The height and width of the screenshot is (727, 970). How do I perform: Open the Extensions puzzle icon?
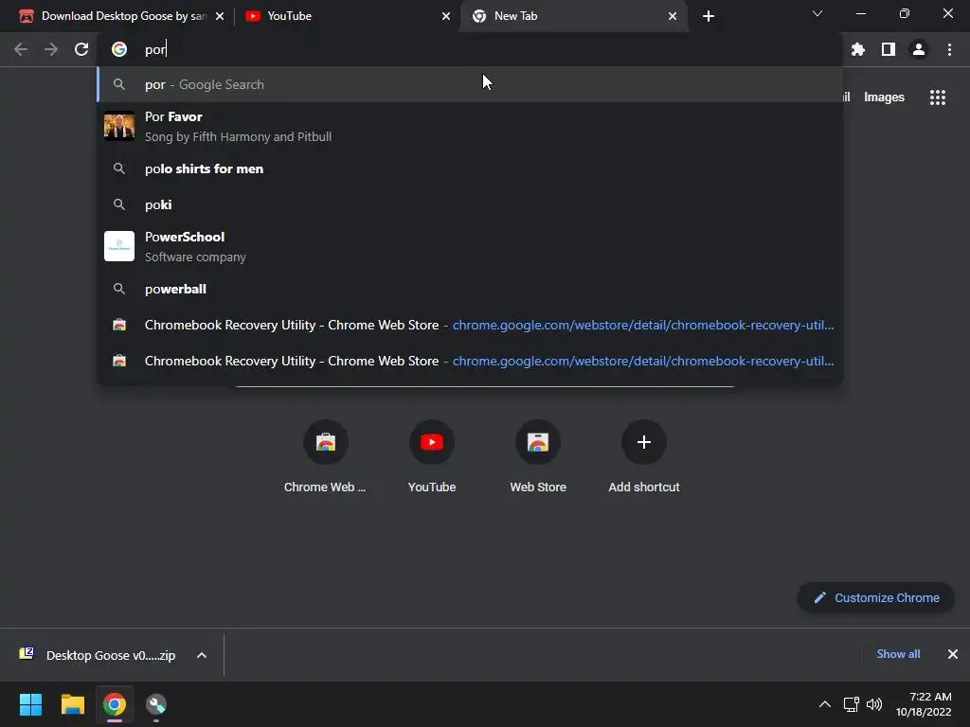pos(857,49)
